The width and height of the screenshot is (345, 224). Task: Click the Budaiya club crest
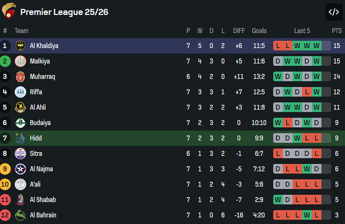tap(20, 123)
